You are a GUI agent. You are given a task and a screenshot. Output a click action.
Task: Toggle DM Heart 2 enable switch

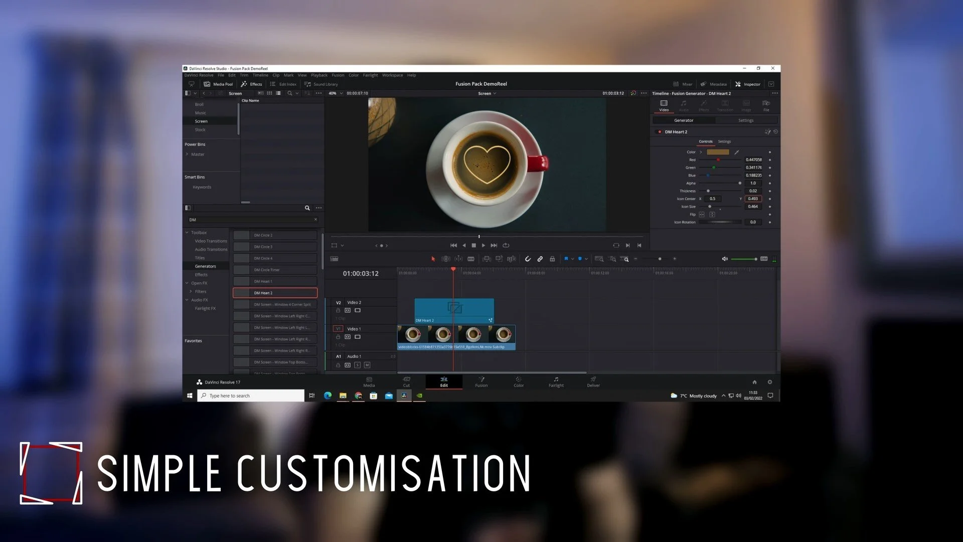click(659, 132)
